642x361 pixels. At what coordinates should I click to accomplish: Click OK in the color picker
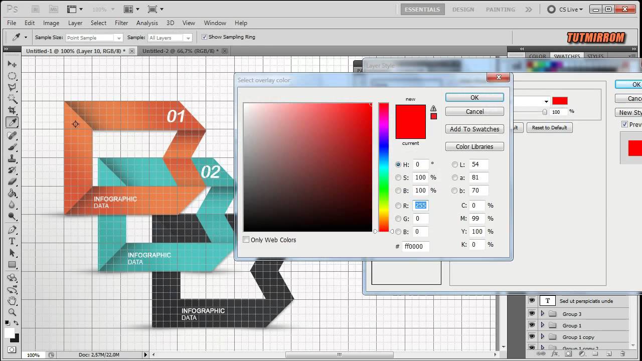click(474, 98)
